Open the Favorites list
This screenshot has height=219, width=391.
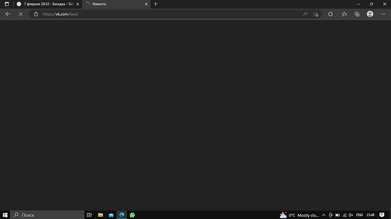pos(345,14)
